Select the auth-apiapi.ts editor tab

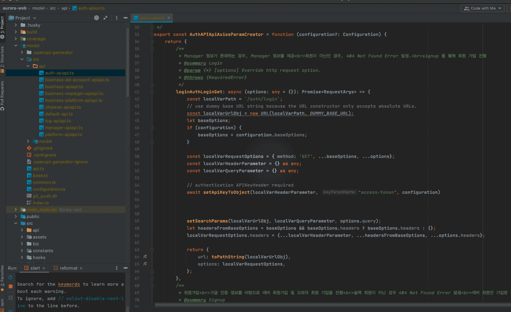click(151, 18)
